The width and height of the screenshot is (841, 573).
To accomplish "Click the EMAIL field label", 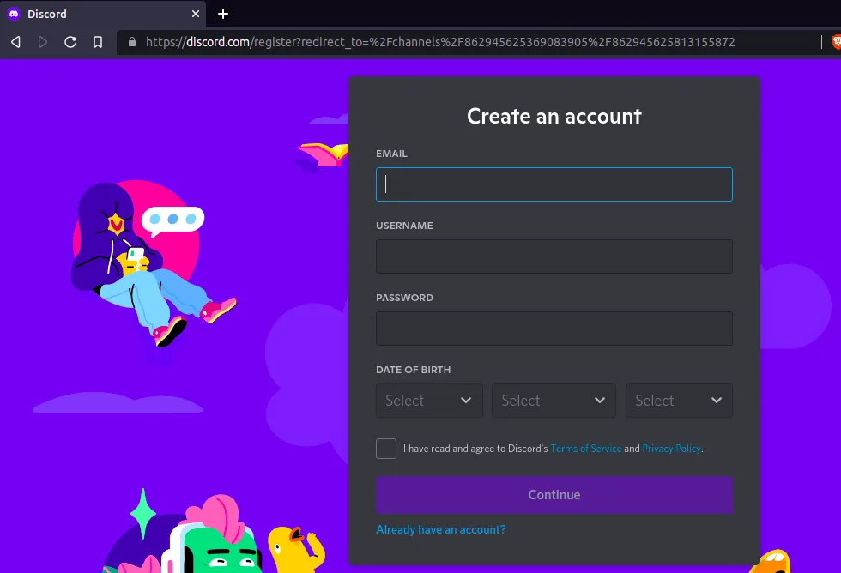I will pos(391,154).
